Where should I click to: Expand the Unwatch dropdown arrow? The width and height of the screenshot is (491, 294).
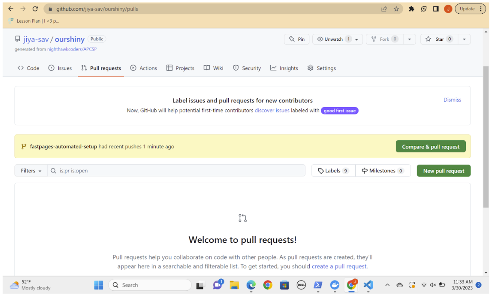(x=357, y=39)
